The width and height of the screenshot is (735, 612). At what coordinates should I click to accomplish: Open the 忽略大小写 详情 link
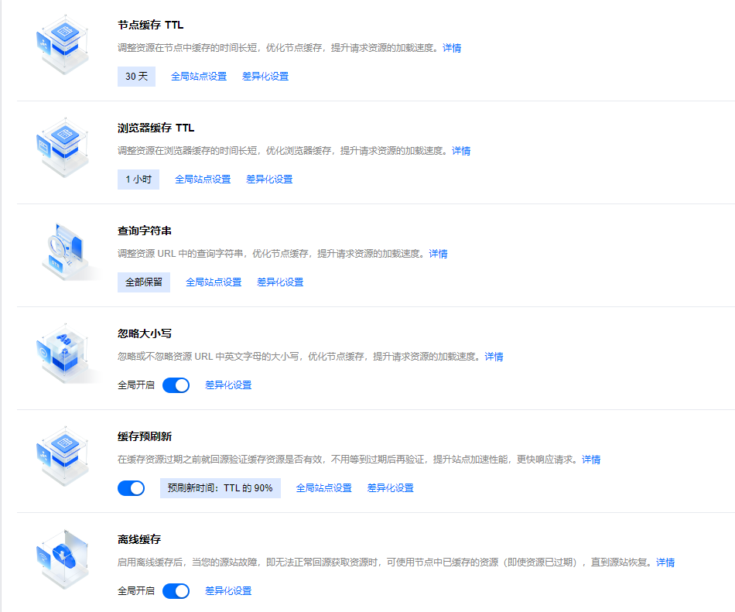click(494, 357)
